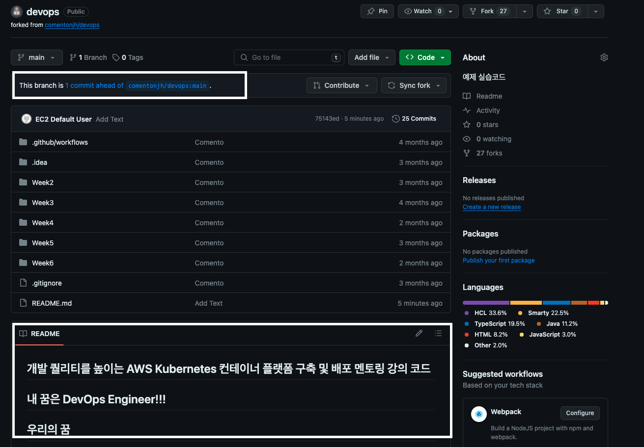The width and height of the screenshot is (644, 447).
Task: Open the .gitignore file
Action: tap(47, 283)
